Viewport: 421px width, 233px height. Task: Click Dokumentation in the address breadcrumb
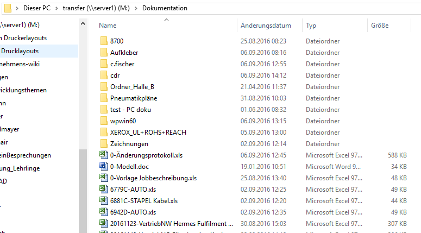tap(165, 9)
